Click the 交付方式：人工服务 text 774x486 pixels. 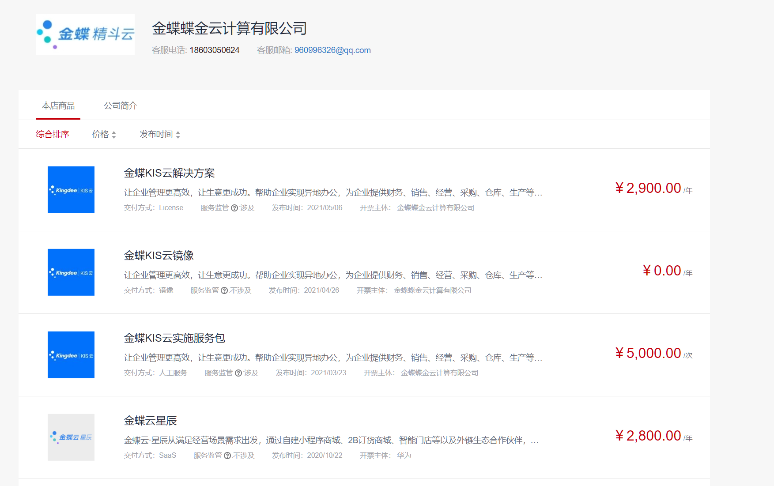click(155, 373)
